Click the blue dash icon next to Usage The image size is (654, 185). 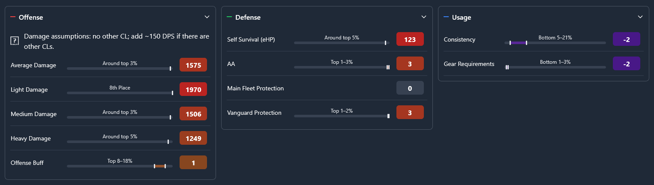pos(446,17)
